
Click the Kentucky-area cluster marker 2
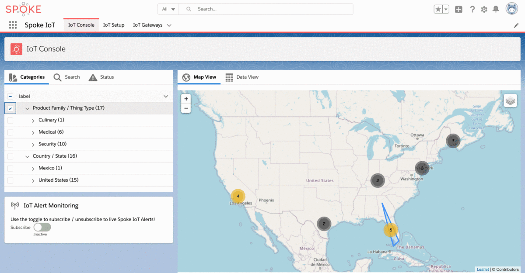click(x=378, y=180)
